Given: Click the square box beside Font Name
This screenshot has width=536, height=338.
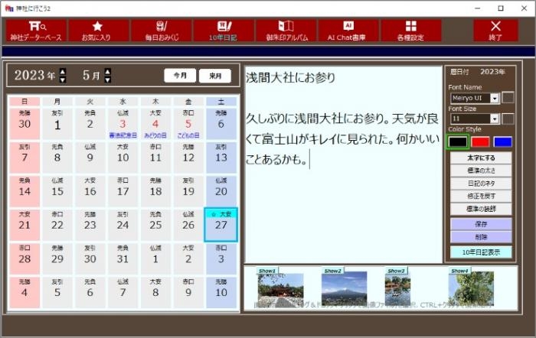Looking at the screenshot, I should (508, 98).
